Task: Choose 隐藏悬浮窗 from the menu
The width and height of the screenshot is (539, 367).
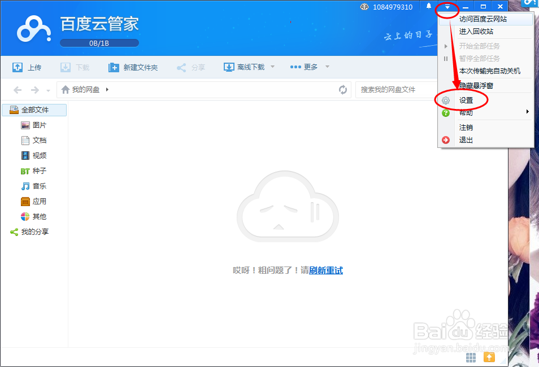Action: [x=486, y=86]
